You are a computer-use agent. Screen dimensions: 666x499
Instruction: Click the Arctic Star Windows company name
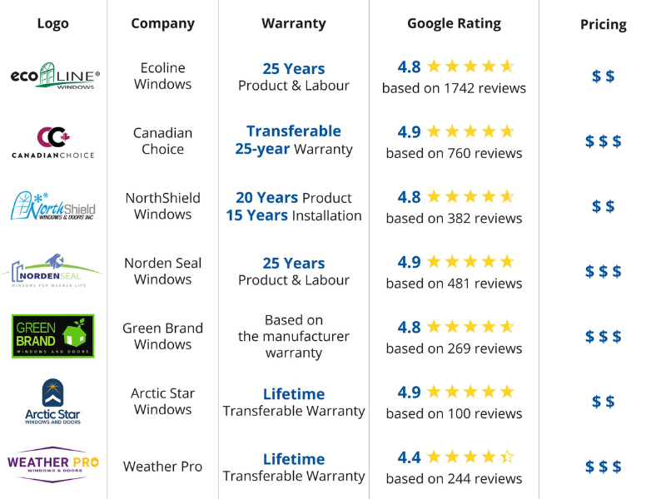click(163, 401)
